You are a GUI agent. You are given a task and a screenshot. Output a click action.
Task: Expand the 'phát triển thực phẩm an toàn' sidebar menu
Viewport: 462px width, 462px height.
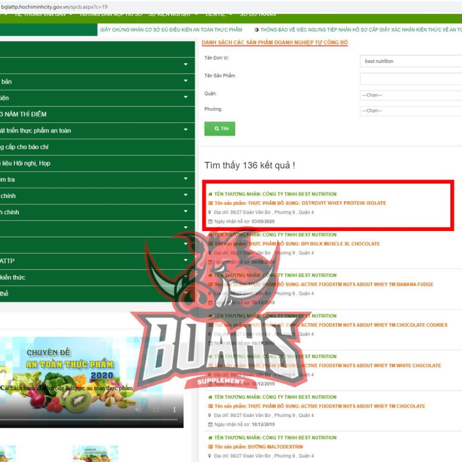[x=186, y=130]
